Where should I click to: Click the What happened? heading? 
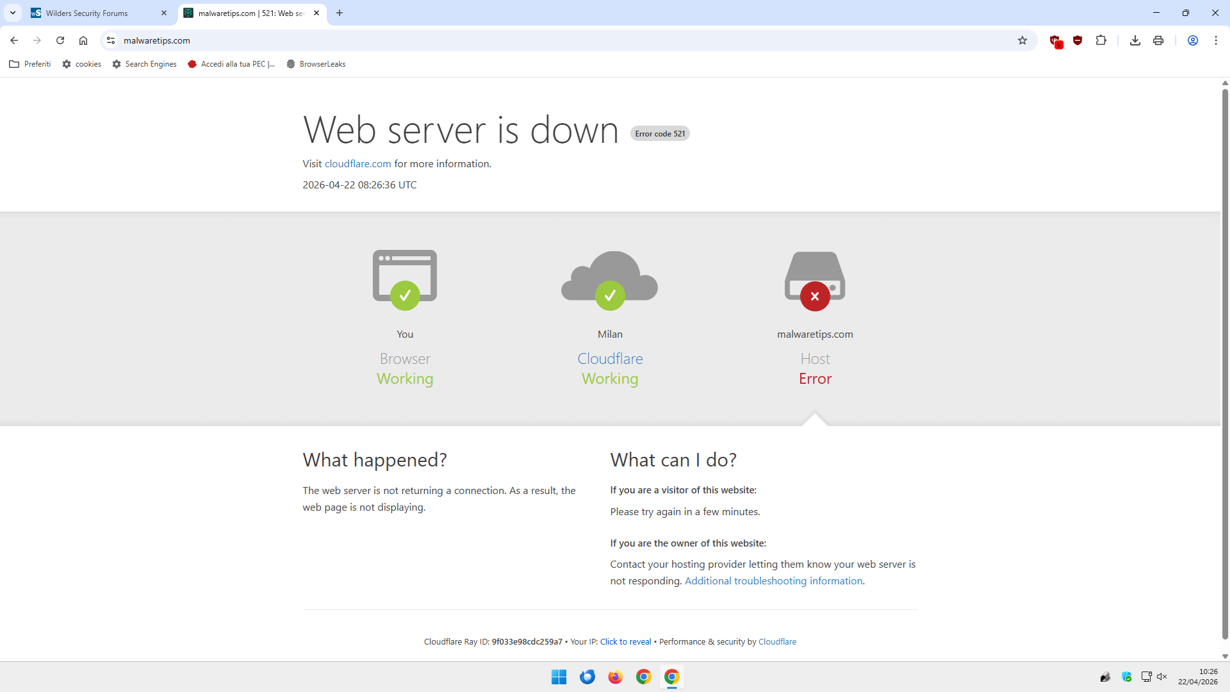point(375,460)
